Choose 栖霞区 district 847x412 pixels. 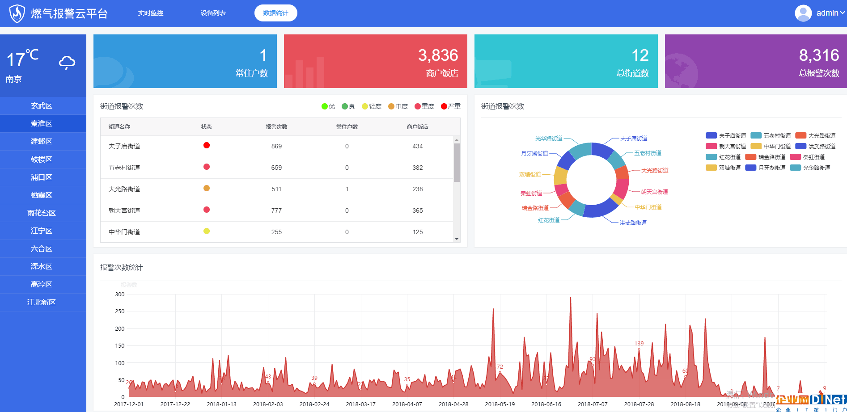coord(43,195)
